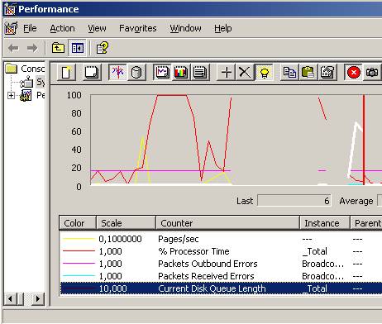Click the Help question mark icon
382x324 pixels.
tap(103, 48)
